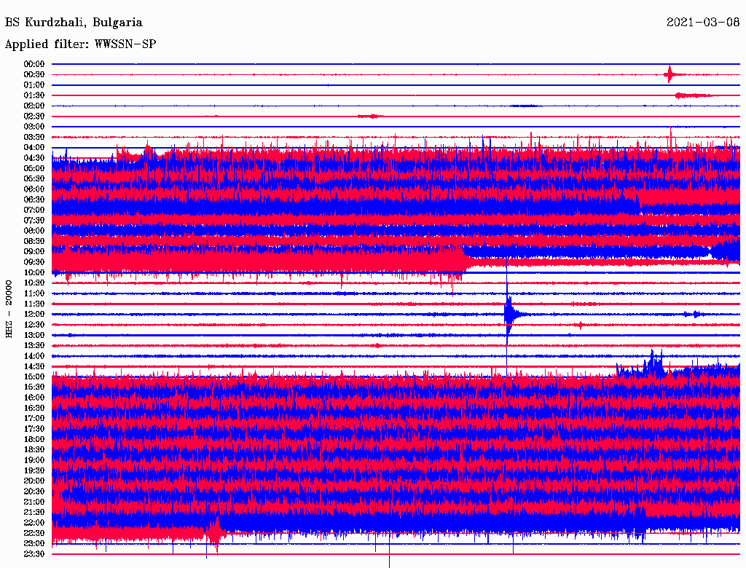Click the 10:00 time label
This screenshot has height=568, width=746.
(x=34, y=272)
